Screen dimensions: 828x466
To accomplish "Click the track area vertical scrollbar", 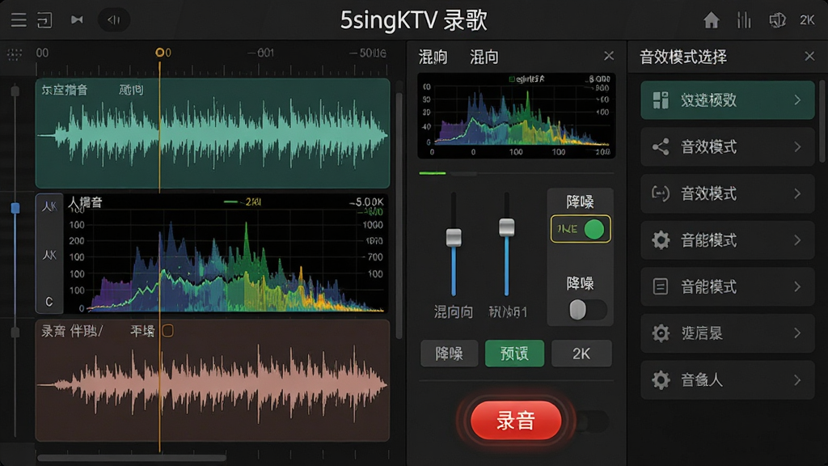I will (399, 215).
